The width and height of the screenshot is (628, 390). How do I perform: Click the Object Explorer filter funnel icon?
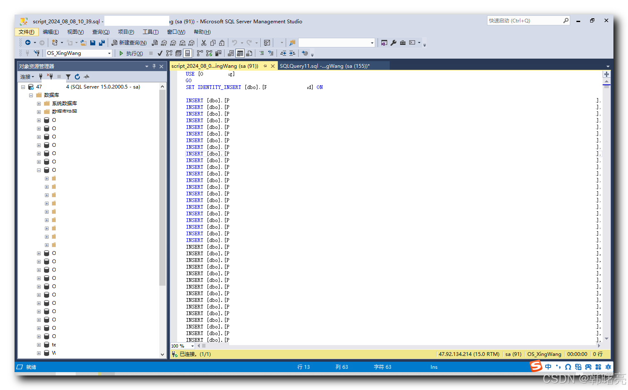click(x=68, y=77)
